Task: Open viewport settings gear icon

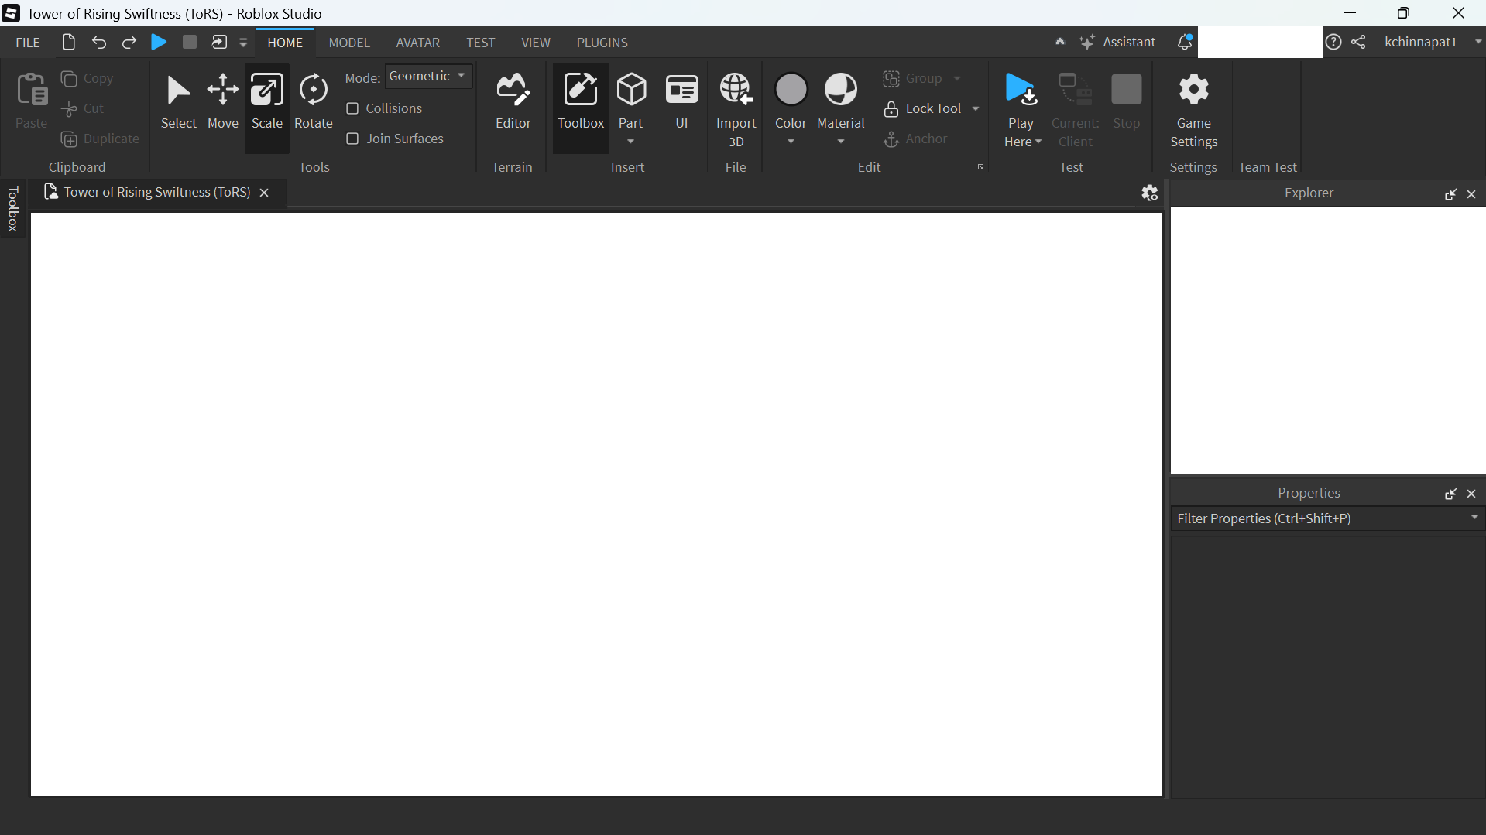Action: pos(1150,193)
